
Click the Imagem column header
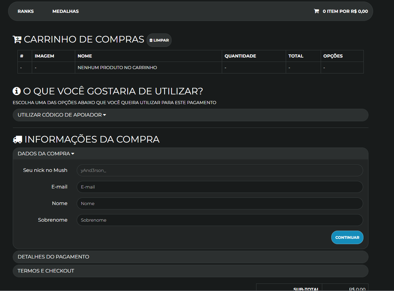(x=54, y=56)
